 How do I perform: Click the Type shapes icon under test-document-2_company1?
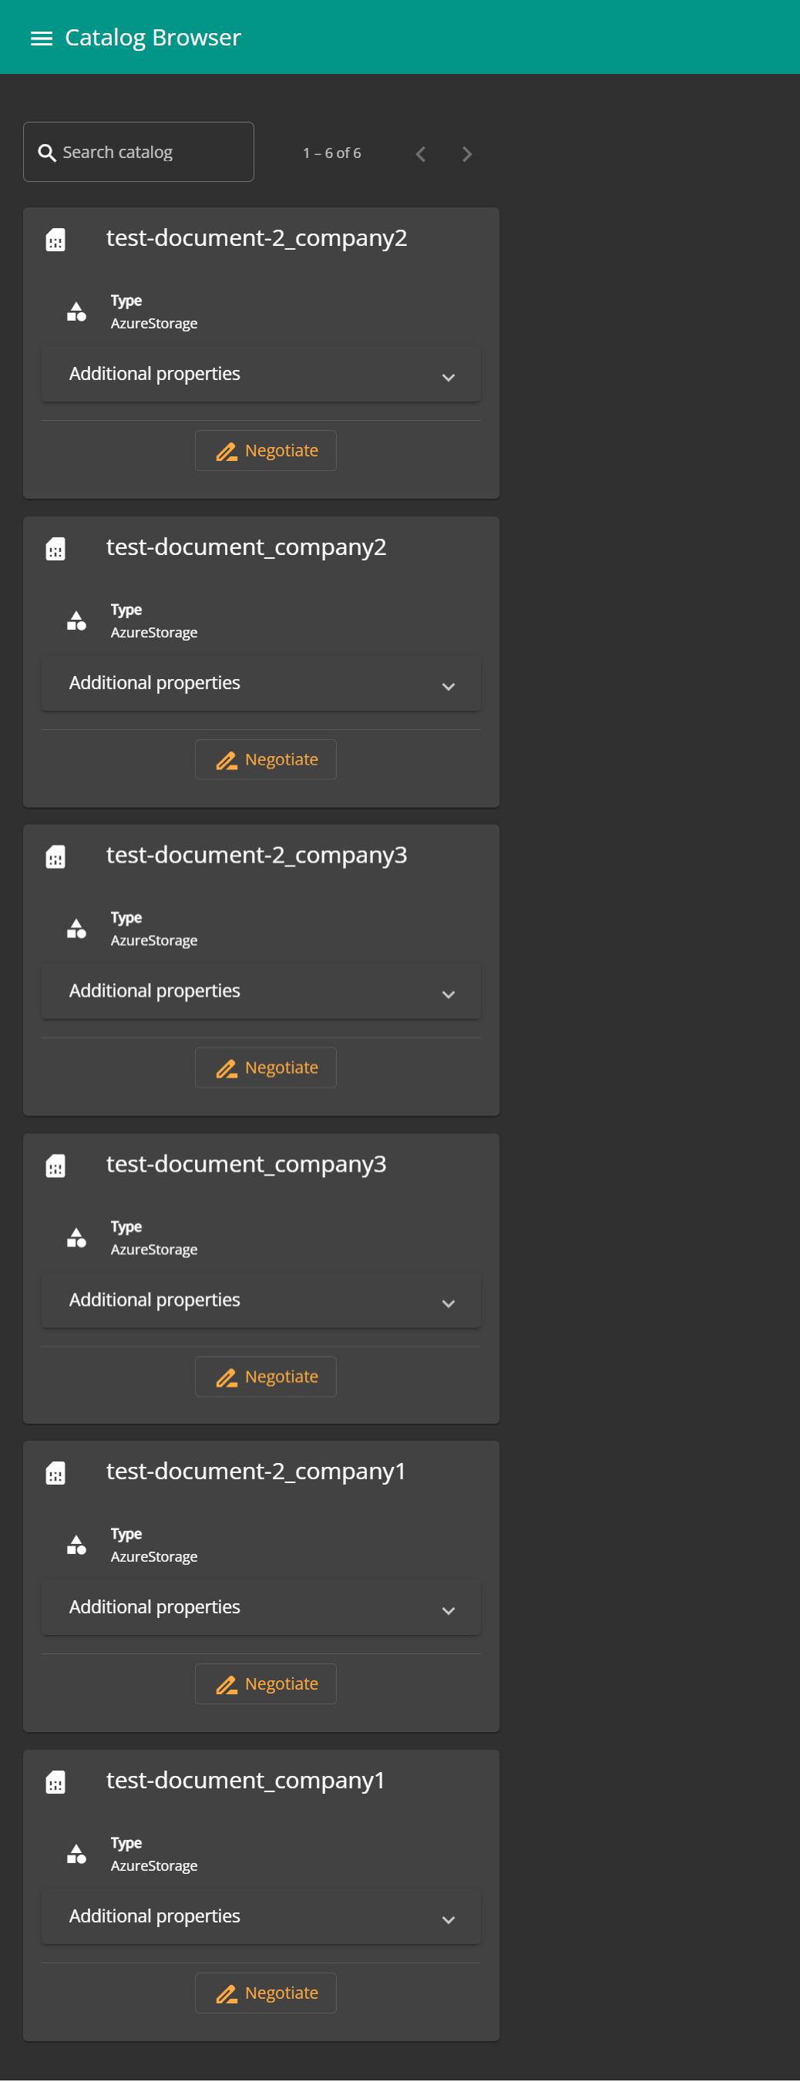[x=76, y=1545]
